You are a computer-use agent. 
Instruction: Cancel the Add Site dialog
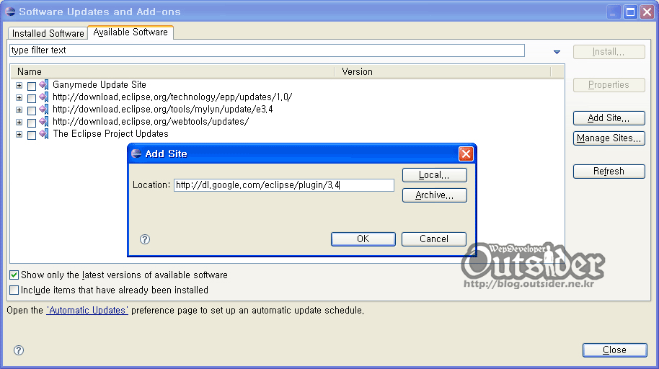click(434, 239)
